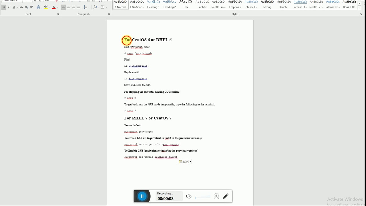Apply the Borders button
The width and height of the screenshot is (366, 206).
click(103, 7)
